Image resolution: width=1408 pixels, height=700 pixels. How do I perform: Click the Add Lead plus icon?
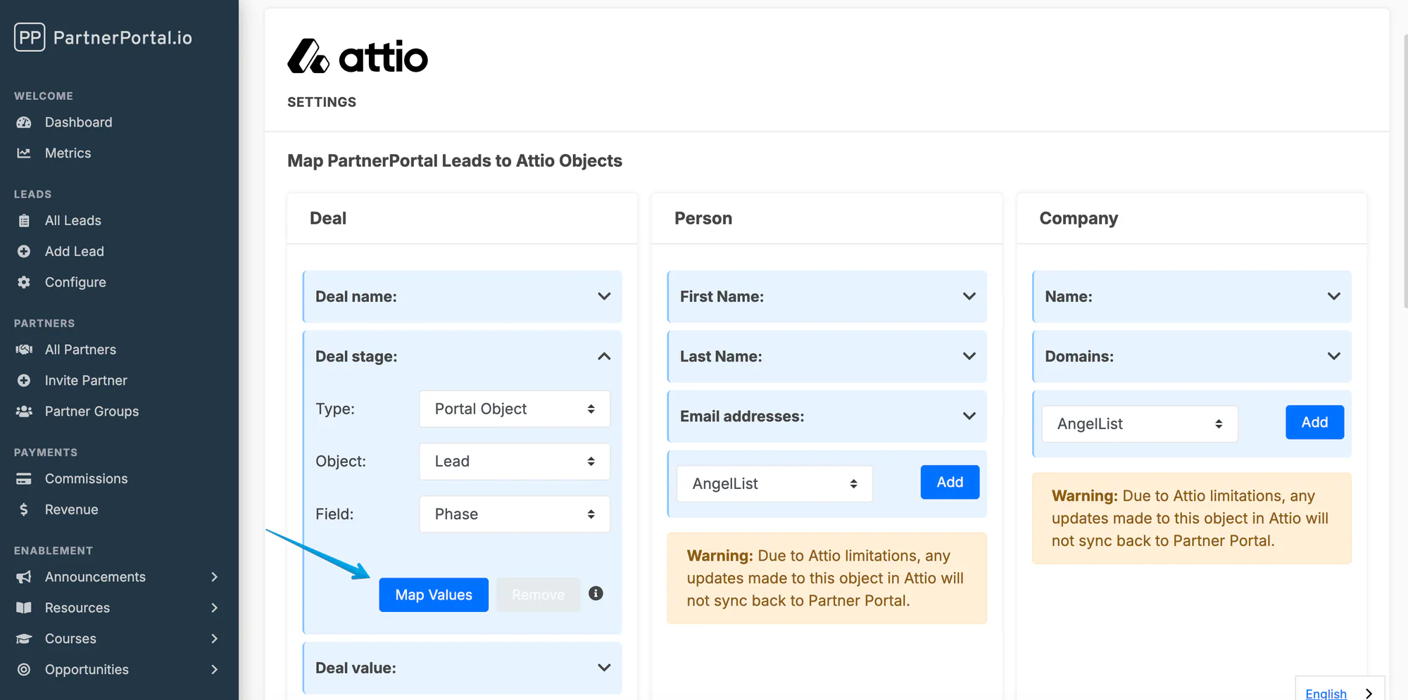[24, 251]
